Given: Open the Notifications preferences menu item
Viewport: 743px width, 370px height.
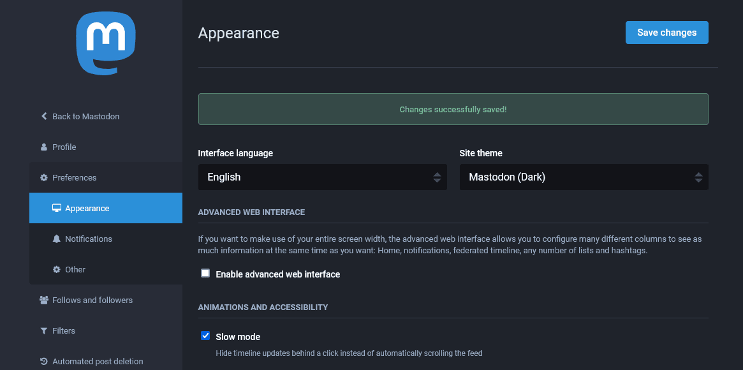Looking at the screenshot, I should (x=89, y=239).
